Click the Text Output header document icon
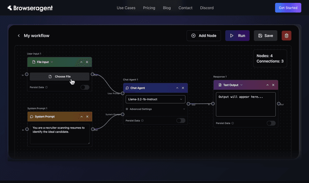309x183 pixels. [x=220, y=85]
